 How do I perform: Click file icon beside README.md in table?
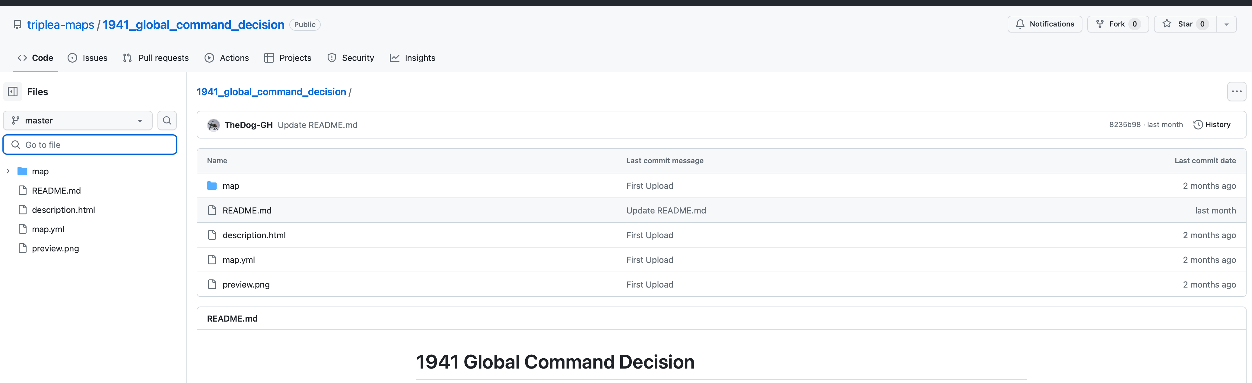point(212,210)
